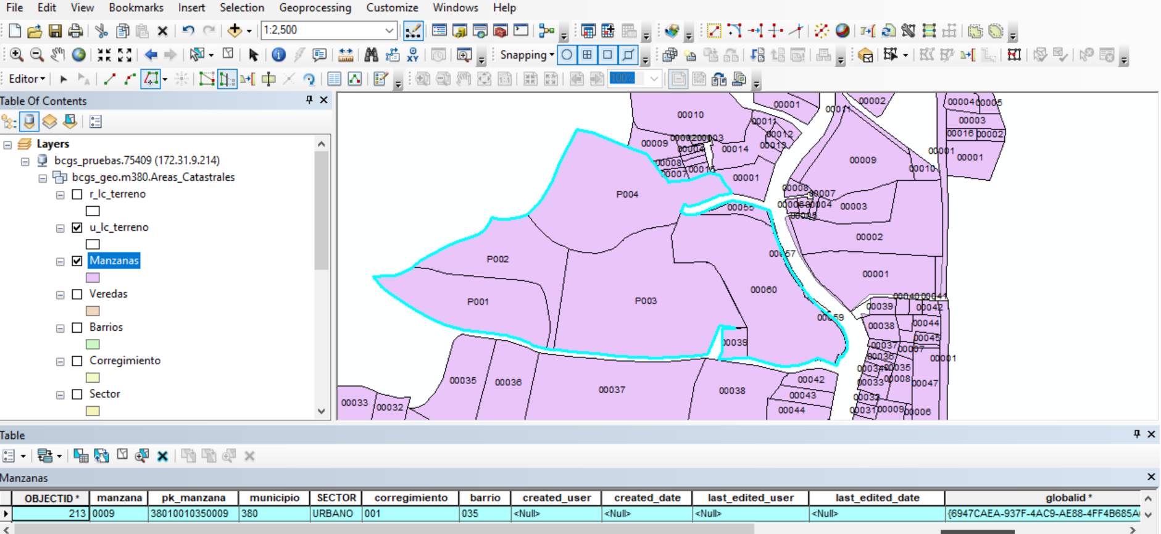Click the Full Extent globe icon

(78, 55)
